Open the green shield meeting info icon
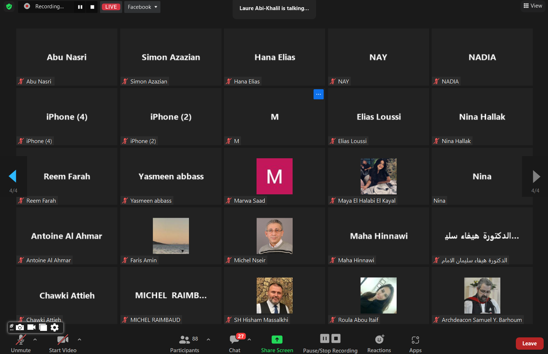 (9, 7)
